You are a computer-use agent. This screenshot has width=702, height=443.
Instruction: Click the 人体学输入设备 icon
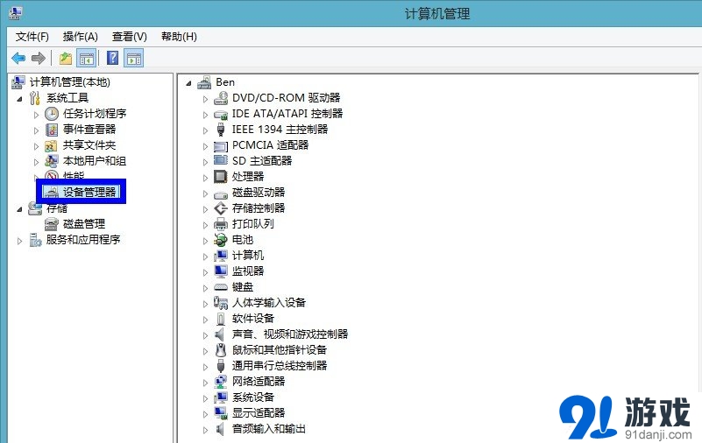pos(221,303)
